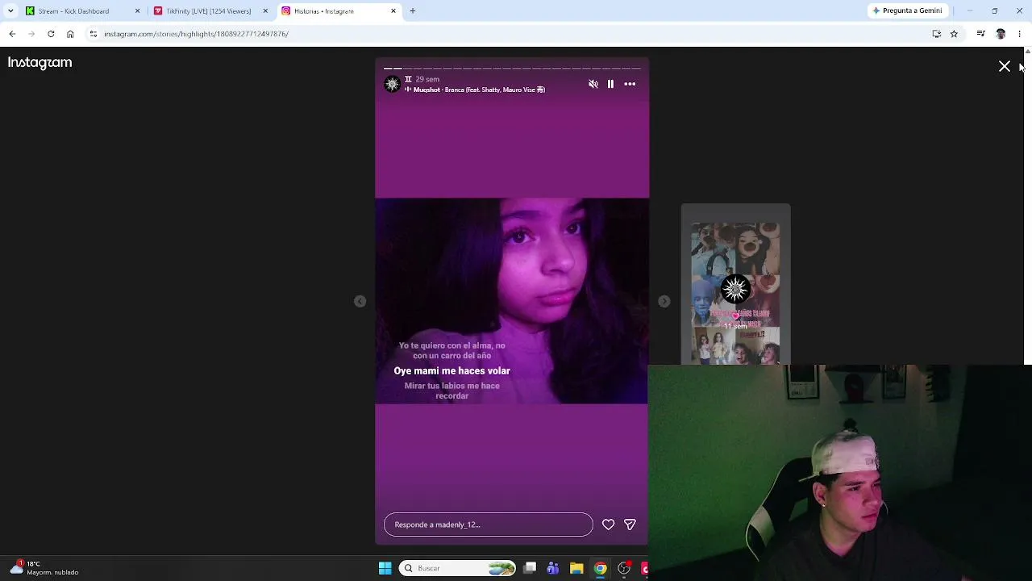Open the story's three-dot options menu
Screen dimensions: 1032x581
click(x=630, y=84)
